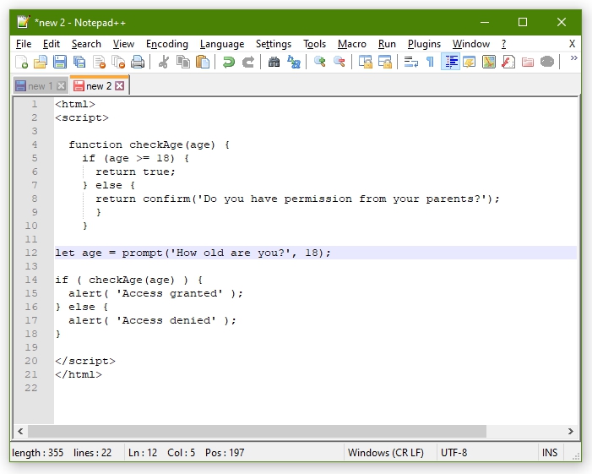
Task: Place cursor on 'function checkAge(age) {' line
Action: pos(149,144)
